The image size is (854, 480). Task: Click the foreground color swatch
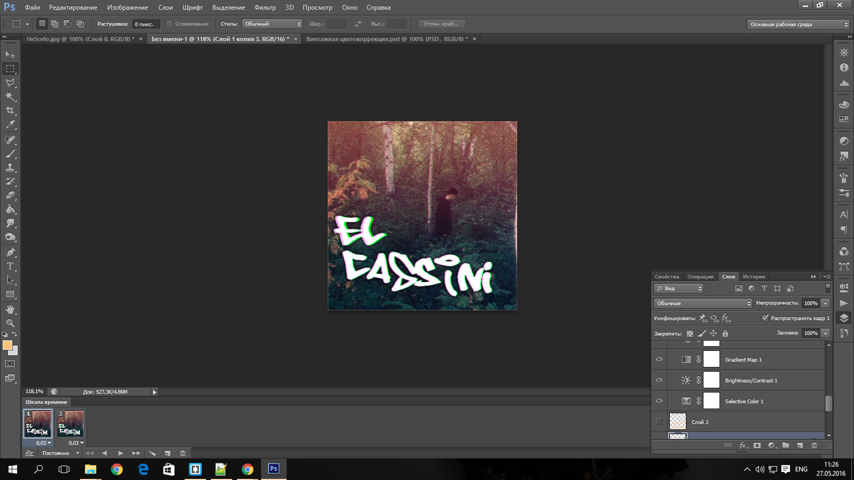7,345
